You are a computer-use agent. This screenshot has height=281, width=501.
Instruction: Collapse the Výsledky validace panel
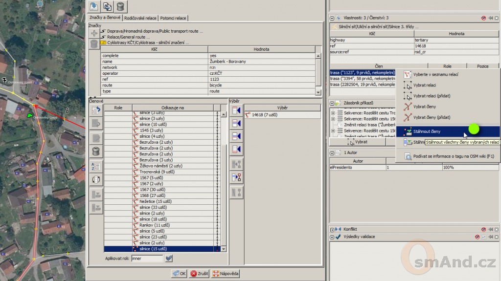click(332, 237)
